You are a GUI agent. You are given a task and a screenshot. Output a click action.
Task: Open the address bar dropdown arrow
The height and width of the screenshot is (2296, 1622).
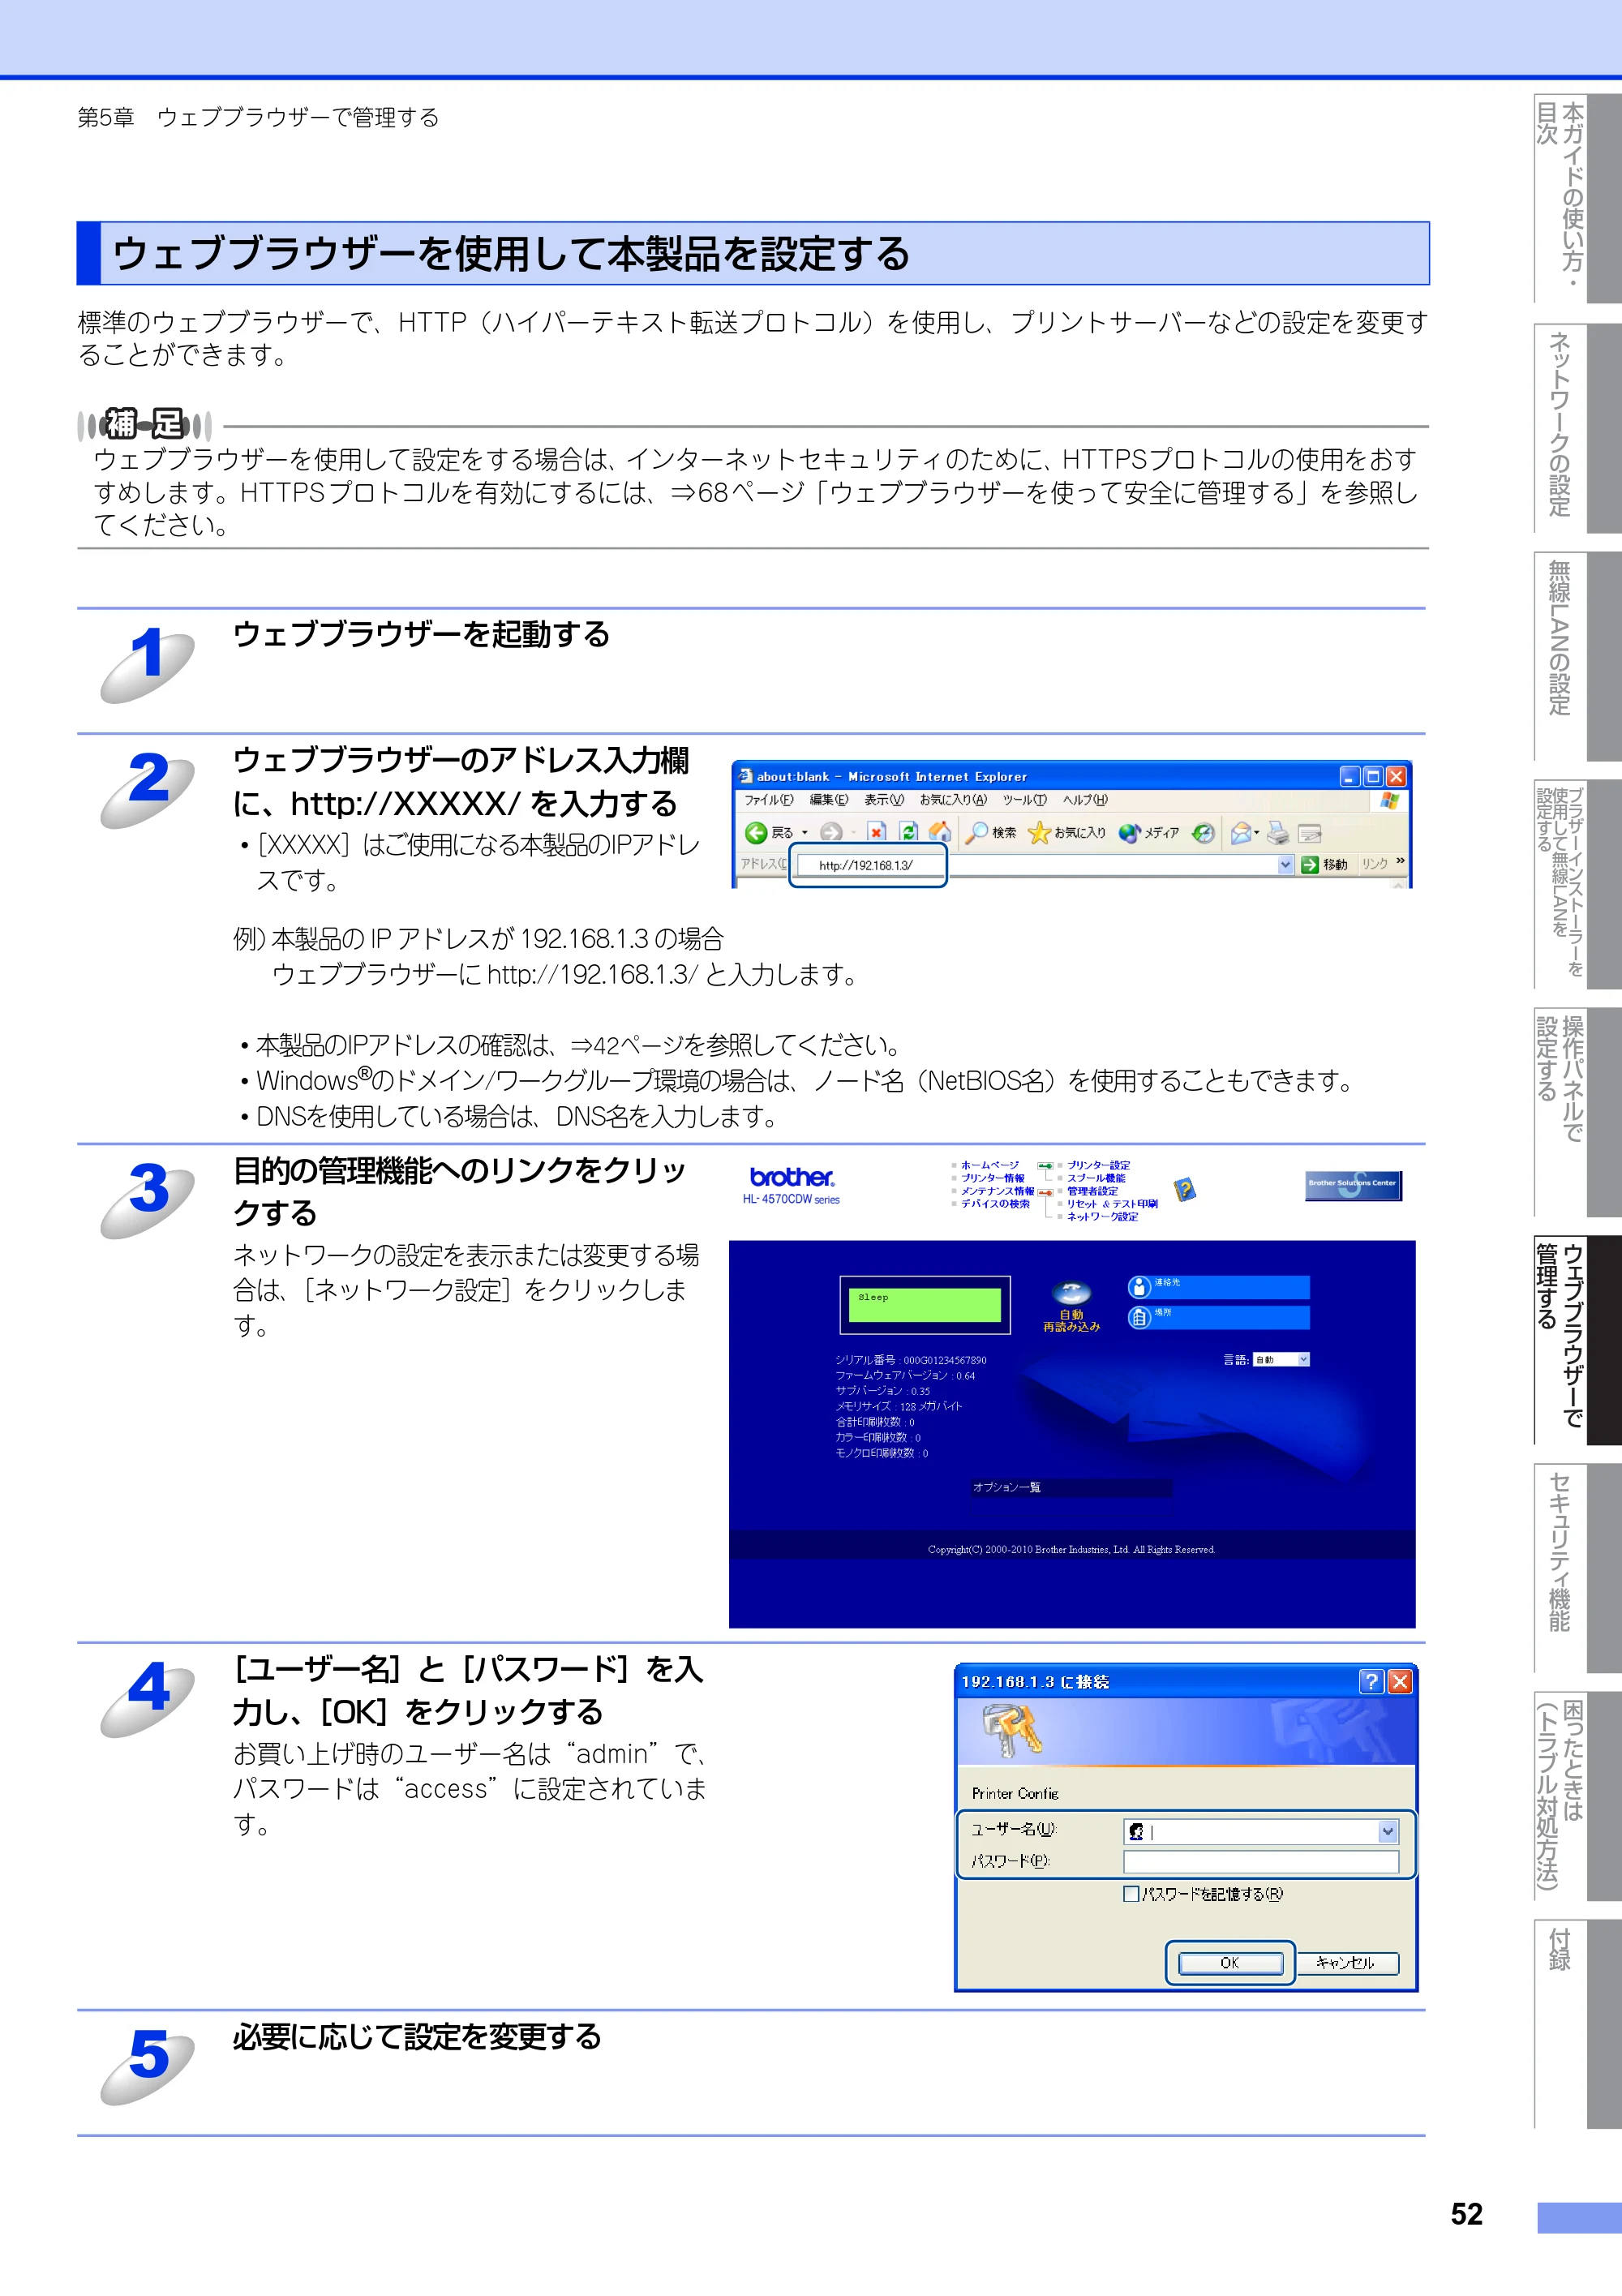[1286, 865]
